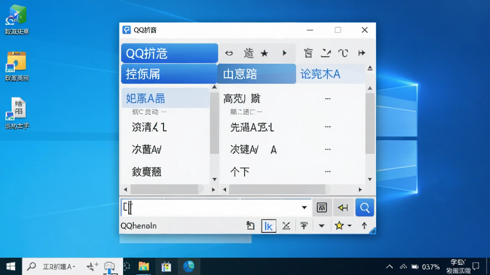Image resolution: width=490 pixels, height=275 pixels.
Task: Open the '...' menu on the '个下' row
Action: [x=327, y=171]
